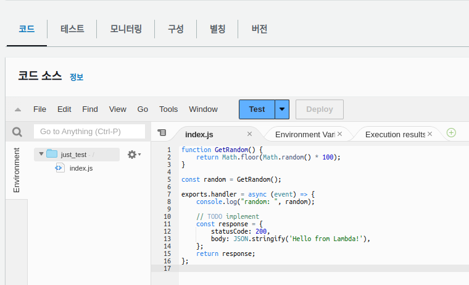Open the environment settings gear menu
The width and height of the screenshot is (469, 285).
[x=133, y=155]
